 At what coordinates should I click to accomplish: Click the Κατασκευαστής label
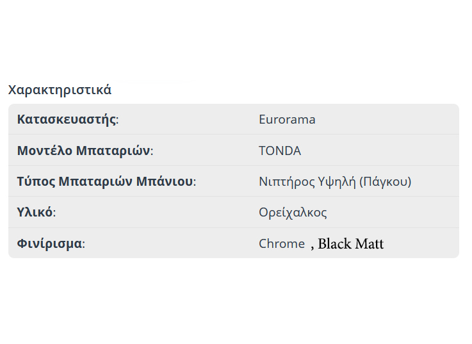coord(67,120)
